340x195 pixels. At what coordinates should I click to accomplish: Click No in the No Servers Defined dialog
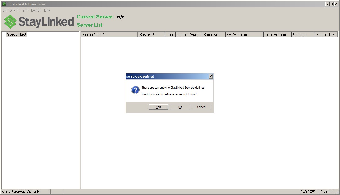180,107
